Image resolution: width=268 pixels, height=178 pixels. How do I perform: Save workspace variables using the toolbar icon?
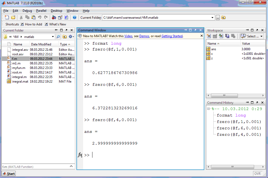[x=227, y=36]
